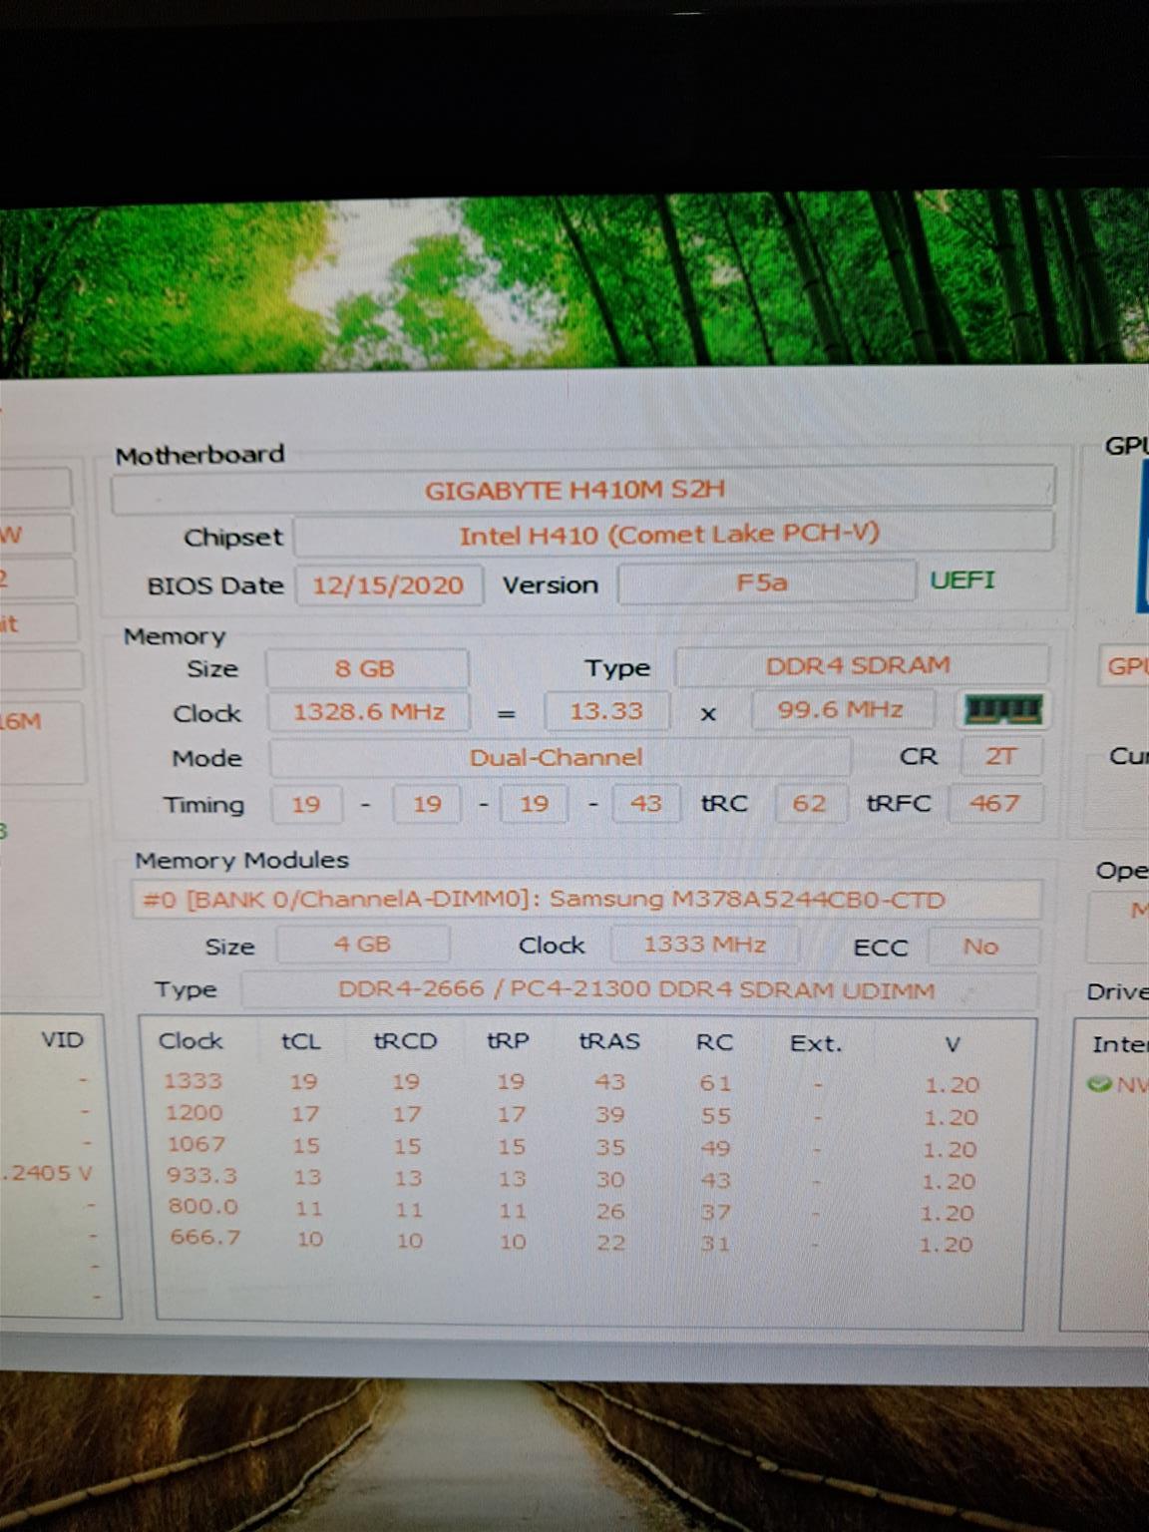Click the green check icon beside NV drive

click(1099, 1083)
